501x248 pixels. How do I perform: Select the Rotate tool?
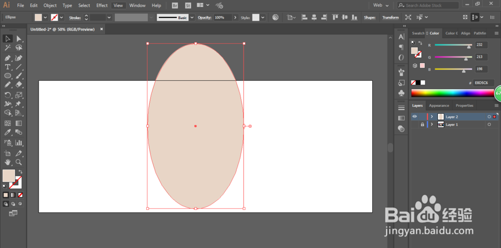coord(8,95)
